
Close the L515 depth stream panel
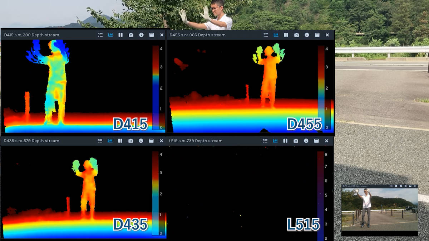point(326,141)
